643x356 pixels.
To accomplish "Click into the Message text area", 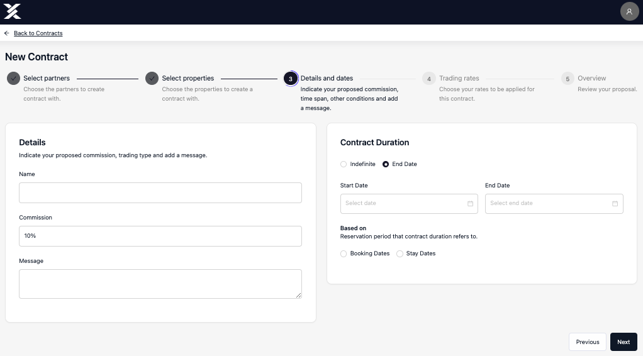I will [x=160, y=284].
